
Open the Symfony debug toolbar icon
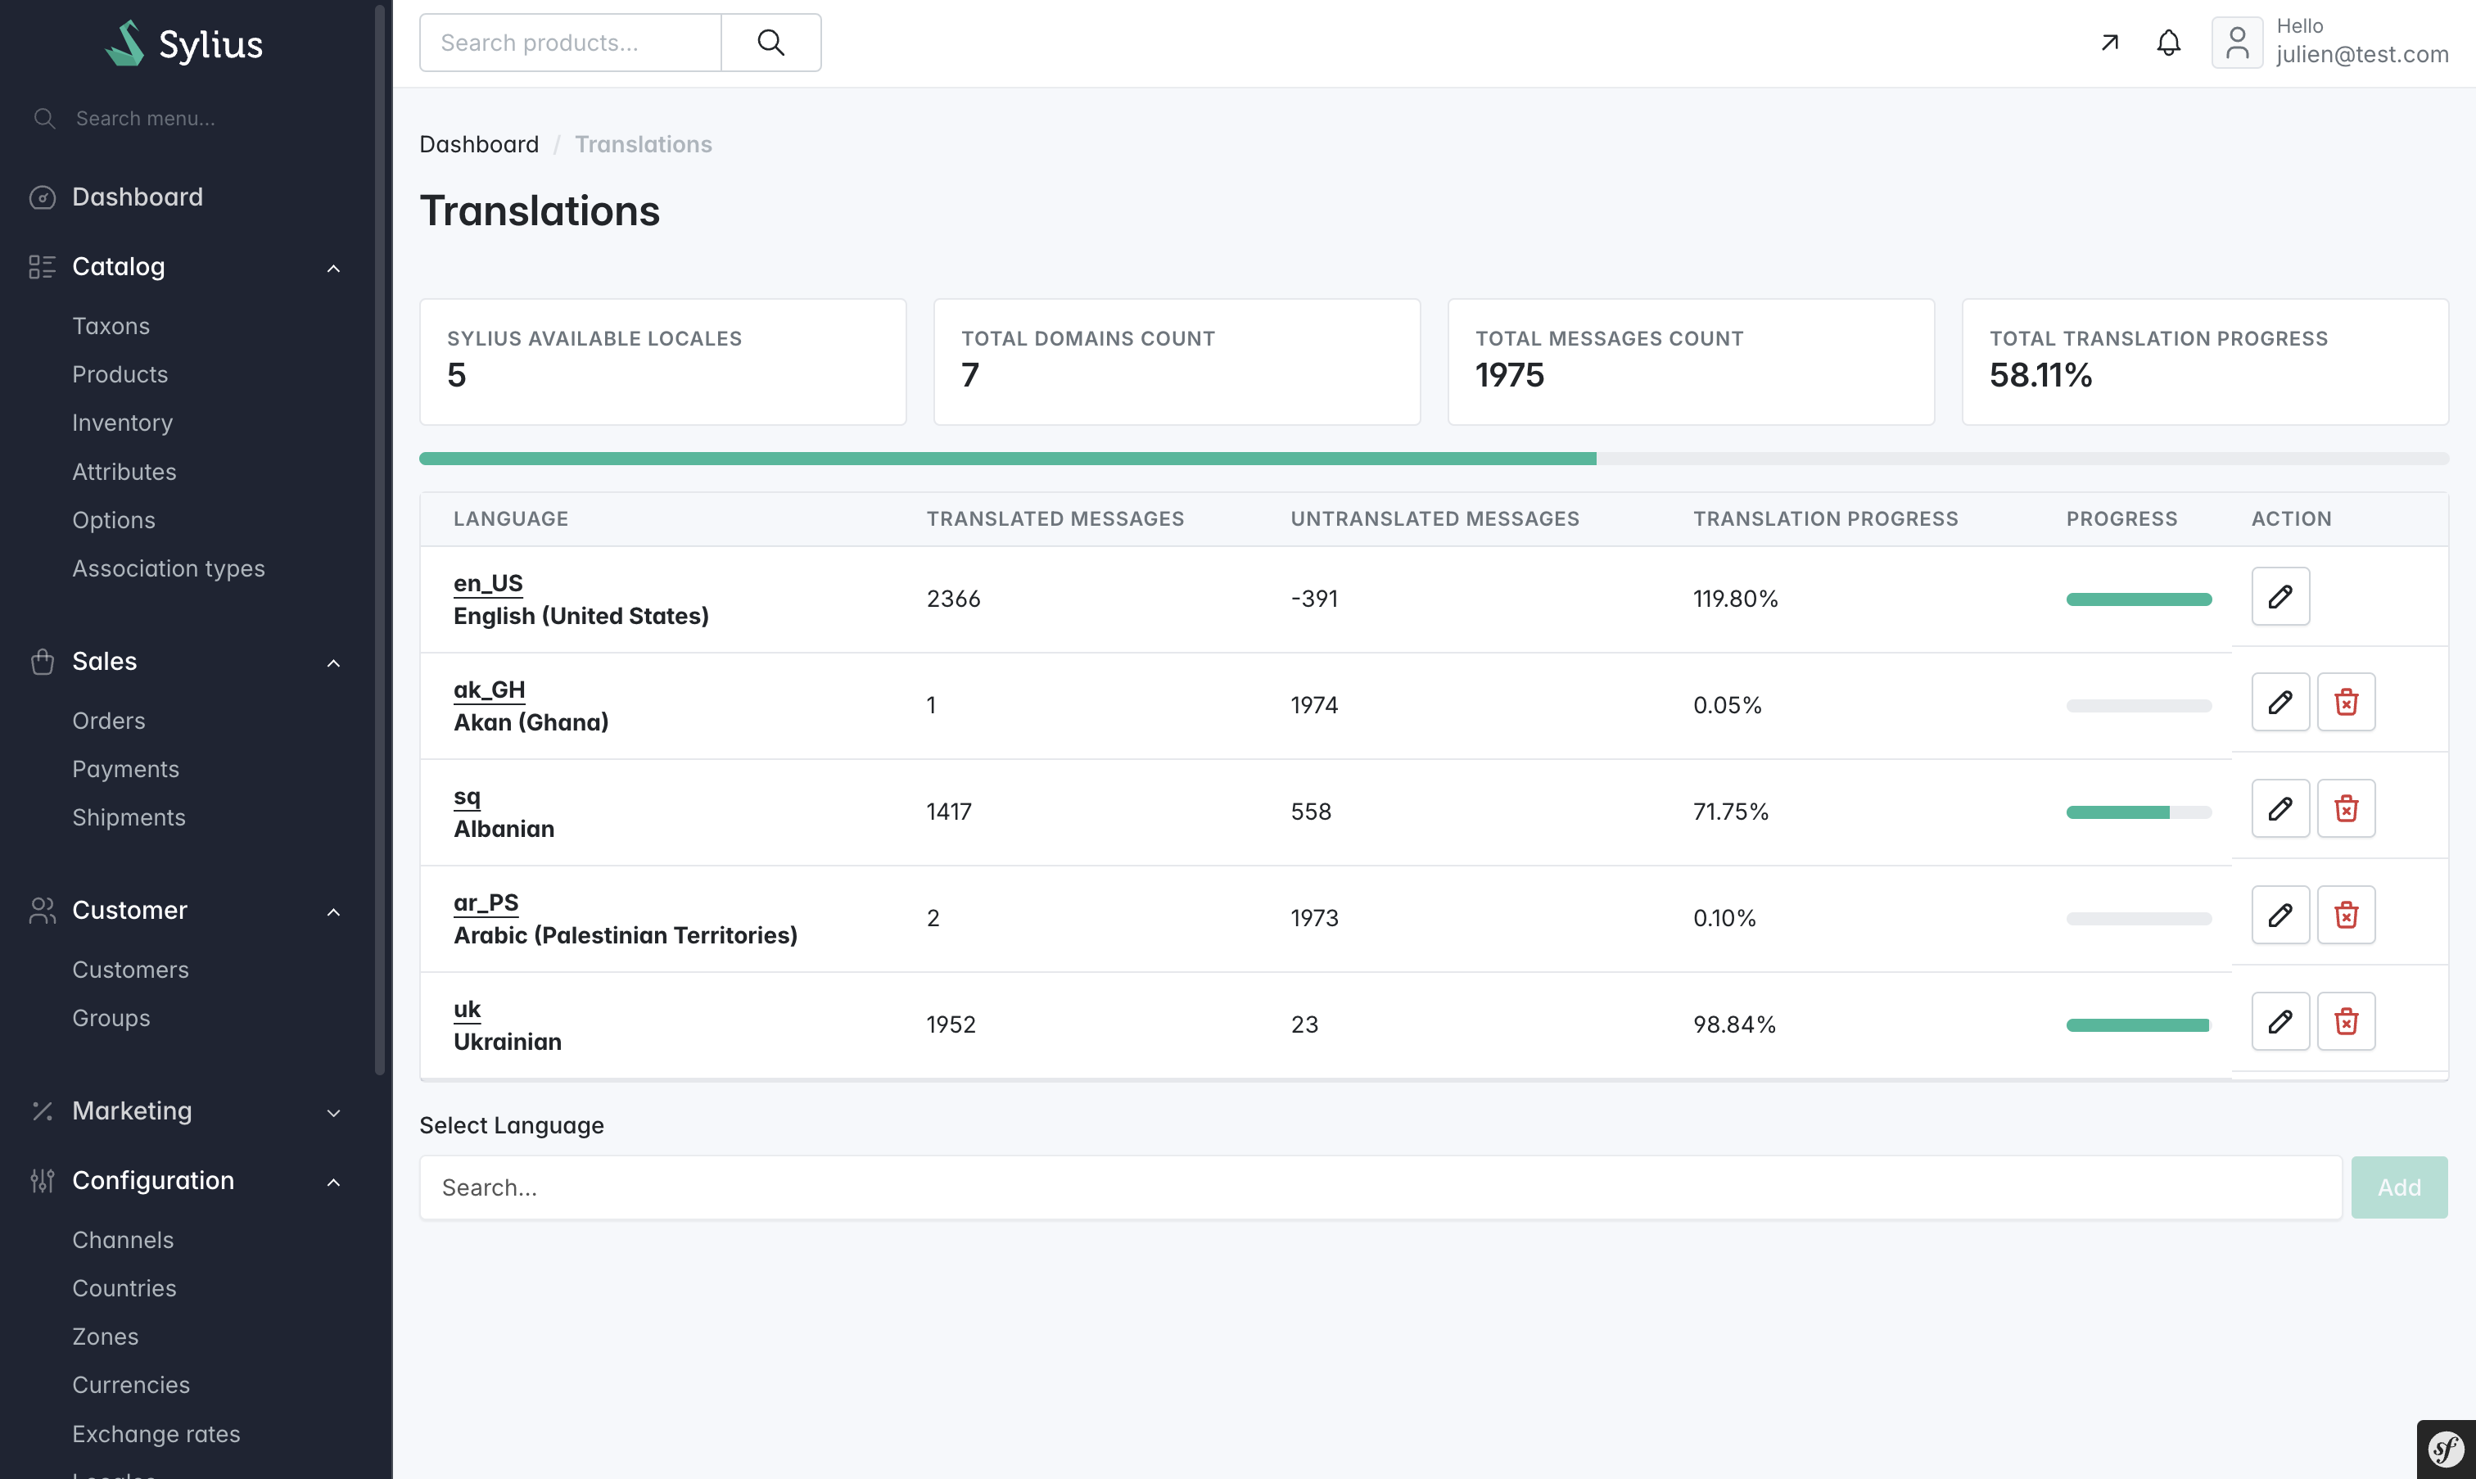point(2445,1449)
